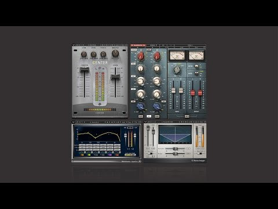Click the CENTER logo text in Center plugin
Viewport: 278px width, 209px height.
tap(100, 63)
